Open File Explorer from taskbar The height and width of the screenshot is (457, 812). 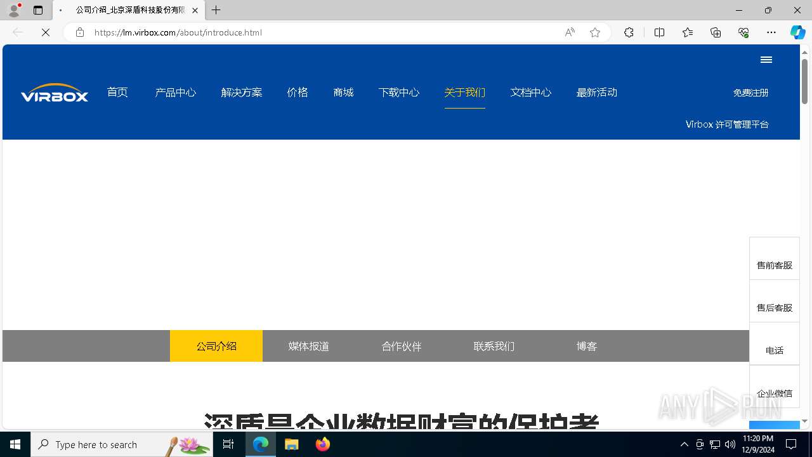292,444
